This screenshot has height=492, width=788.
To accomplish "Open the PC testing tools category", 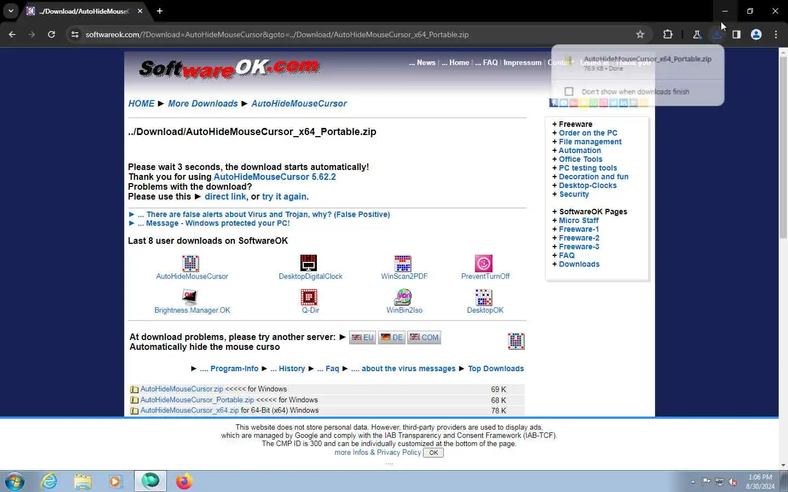I will click(588, 168).
